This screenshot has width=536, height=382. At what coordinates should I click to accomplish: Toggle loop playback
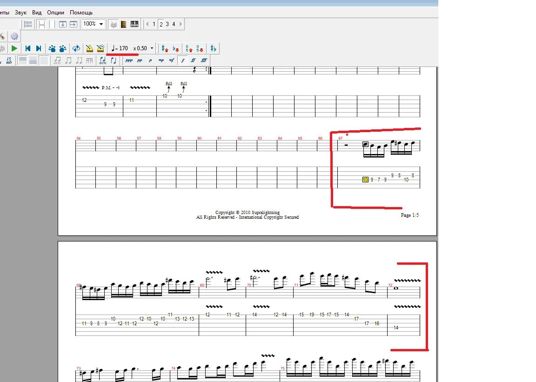(76, 48)
